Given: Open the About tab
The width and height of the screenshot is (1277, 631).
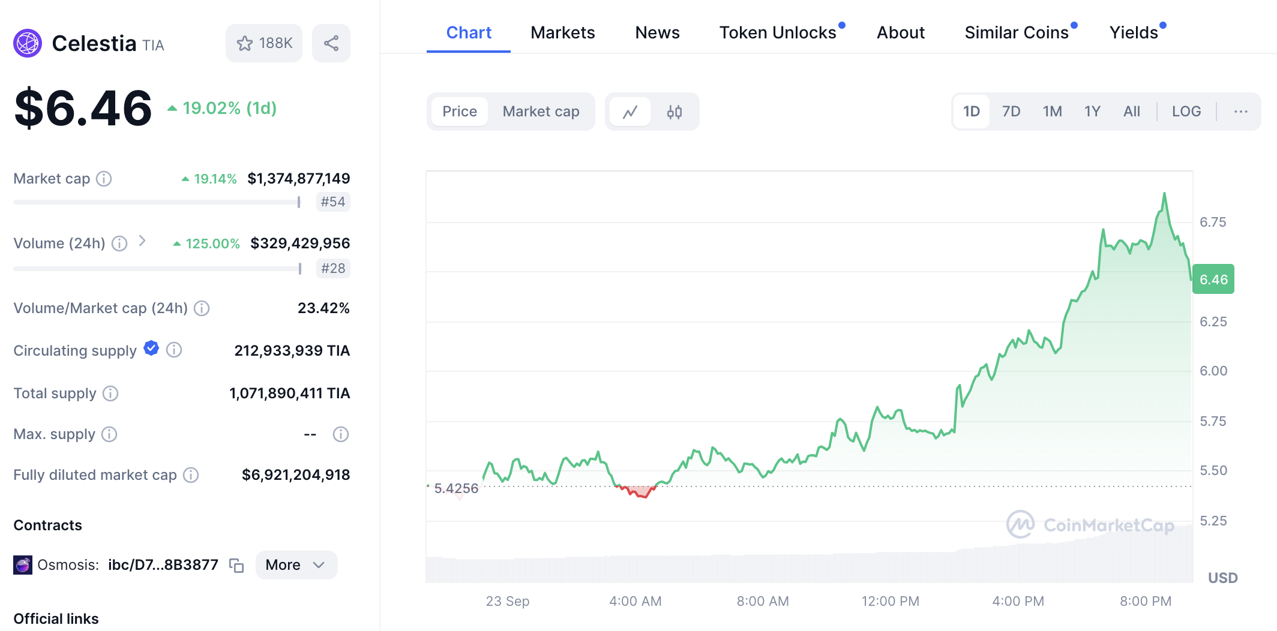Looking at the screenshot, I should coord(901,32).
